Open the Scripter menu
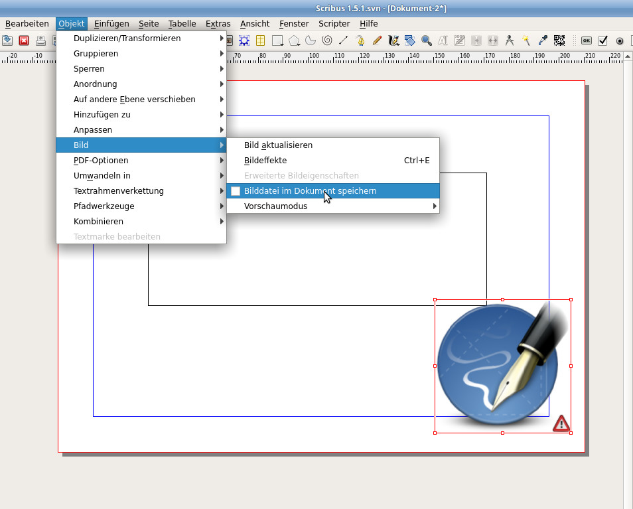This screenshot has height=509, width=633. coord(334,24)
